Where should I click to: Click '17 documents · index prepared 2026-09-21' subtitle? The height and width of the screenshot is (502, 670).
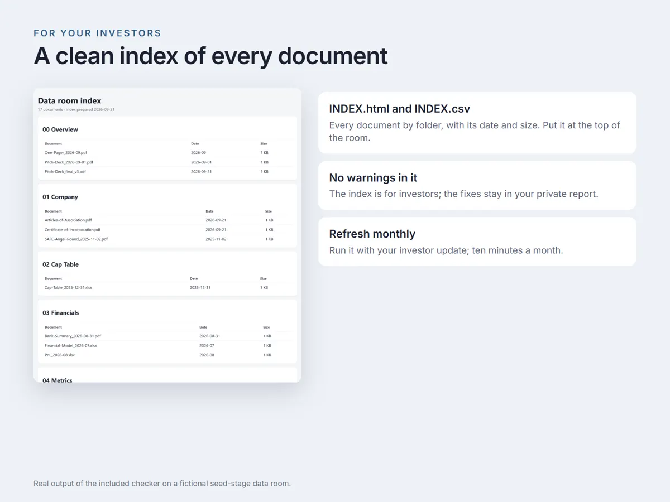[x=76, y=110]
